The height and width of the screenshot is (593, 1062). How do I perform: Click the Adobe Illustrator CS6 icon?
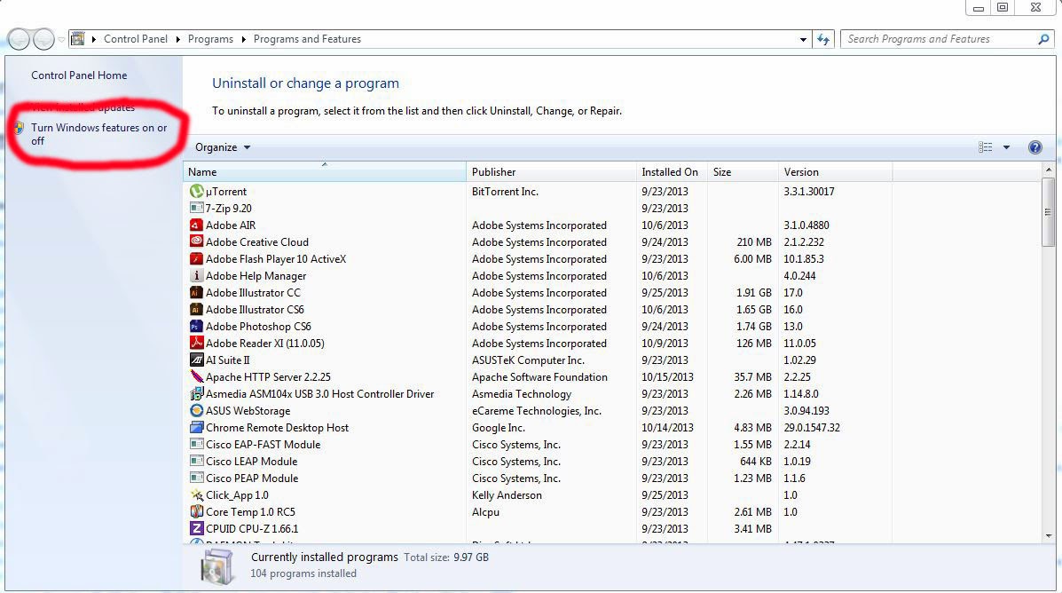coord(196,310)
